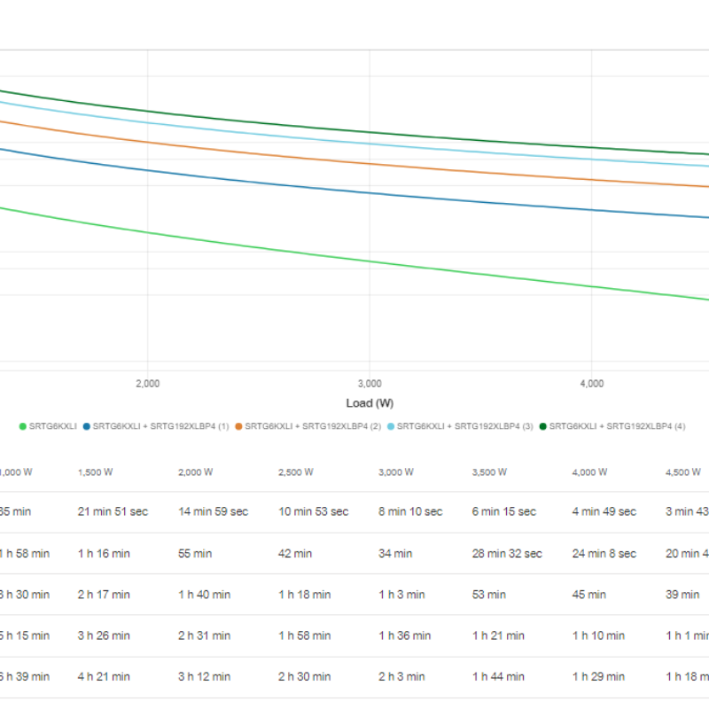
Task: Click the orange runtime curve in chart
Action: coord(266,152)
